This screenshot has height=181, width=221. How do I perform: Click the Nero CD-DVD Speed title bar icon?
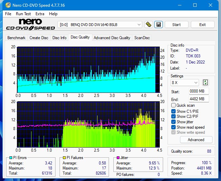(8, 5)
